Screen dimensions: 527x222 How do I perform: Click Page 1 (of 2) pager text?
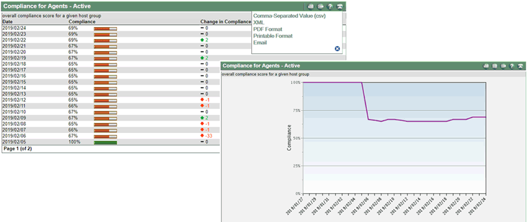click(18, 148)
